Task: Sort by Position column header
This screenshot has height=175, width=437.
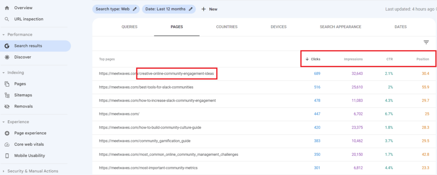Action: coord(423,59)
